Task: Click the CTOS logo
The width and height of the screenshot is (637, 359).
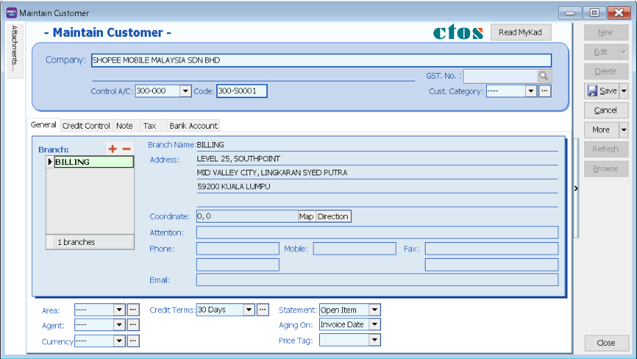Action: click(x=458, y=33)
